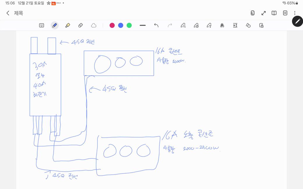Open the shapes tool

click(248, 25)
